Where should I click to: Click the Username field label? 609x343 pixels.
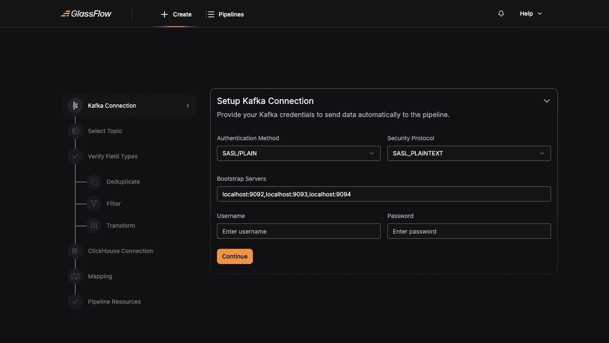pyautogui.click(x=231, y=216)
